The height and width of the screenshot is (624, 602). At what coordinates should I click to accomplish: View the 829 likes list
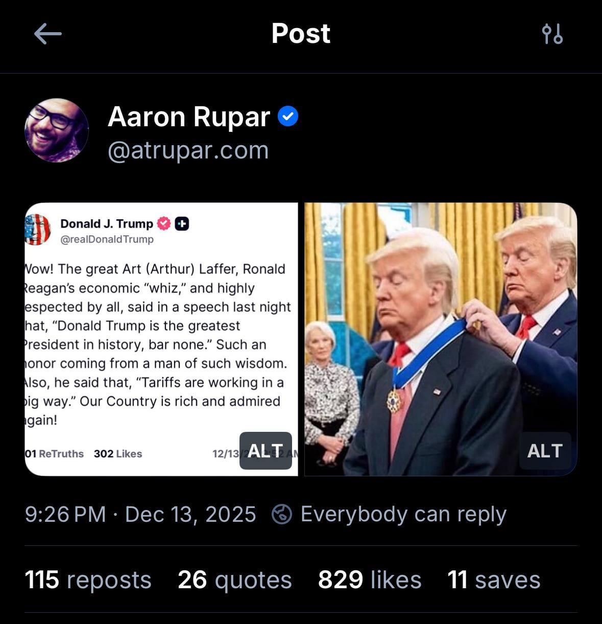(370, 580)
